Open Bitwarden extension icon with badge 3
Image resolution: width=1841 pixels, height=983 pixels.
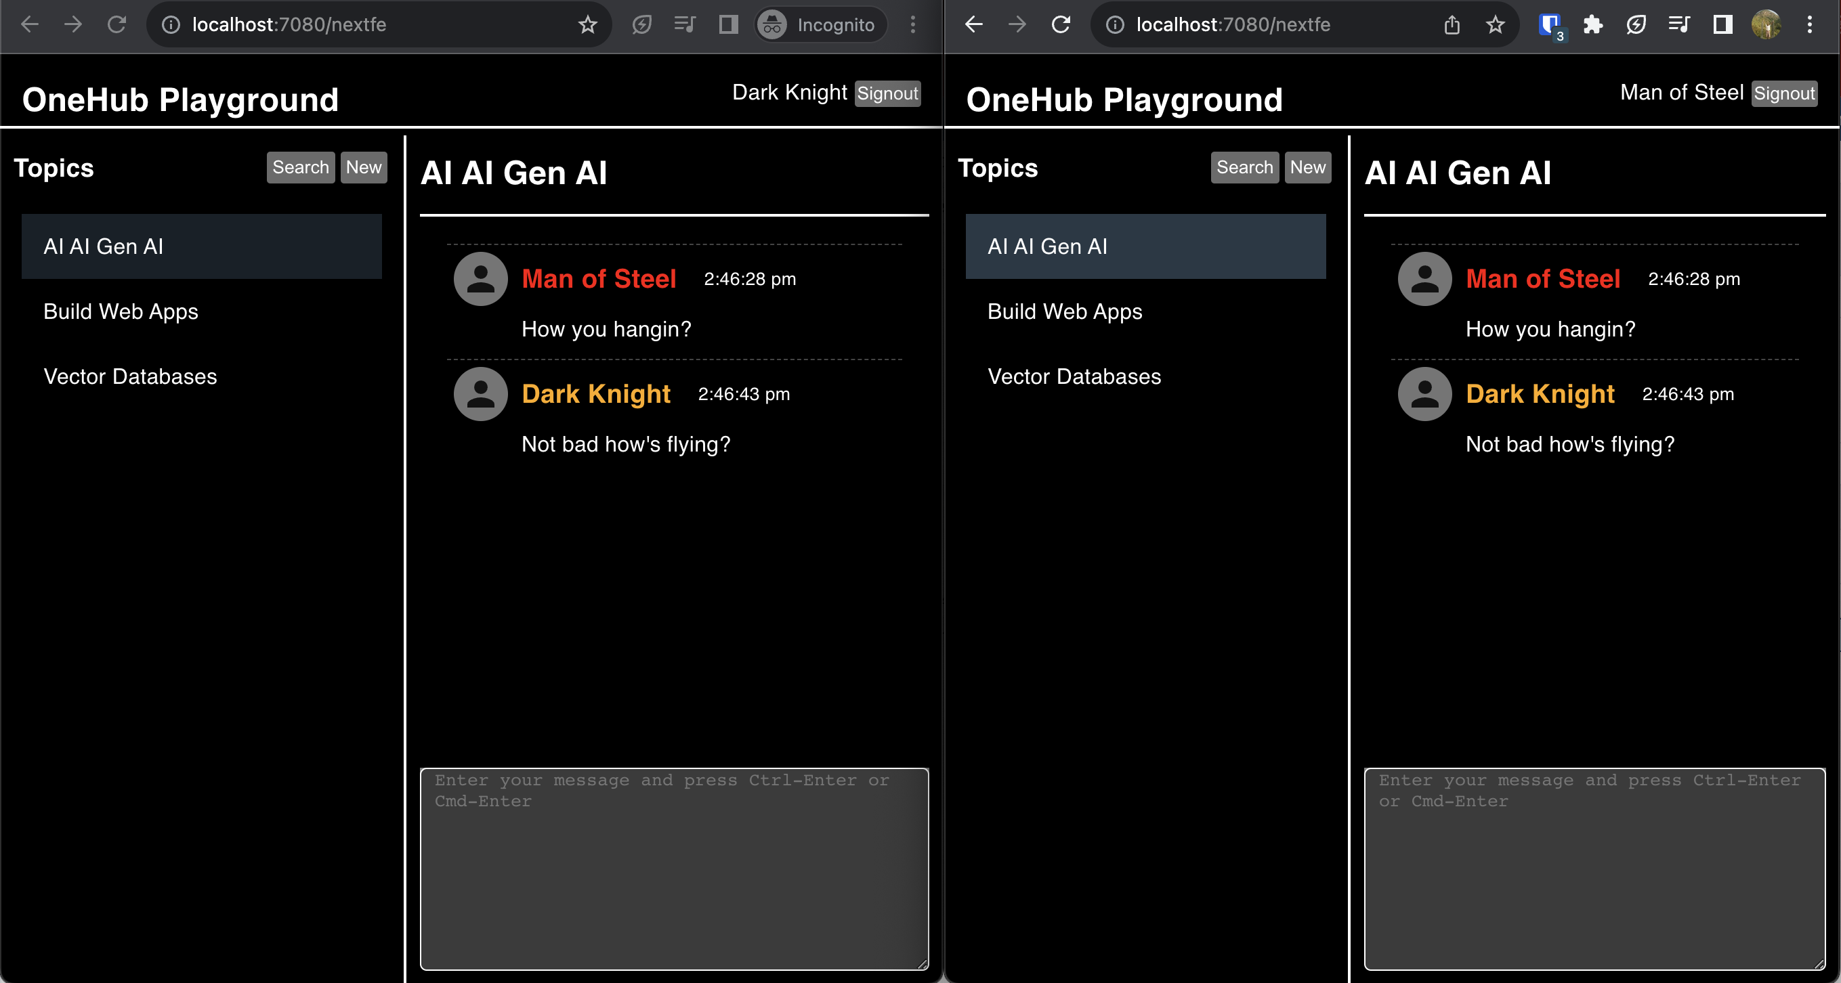tap(1550, 25)
